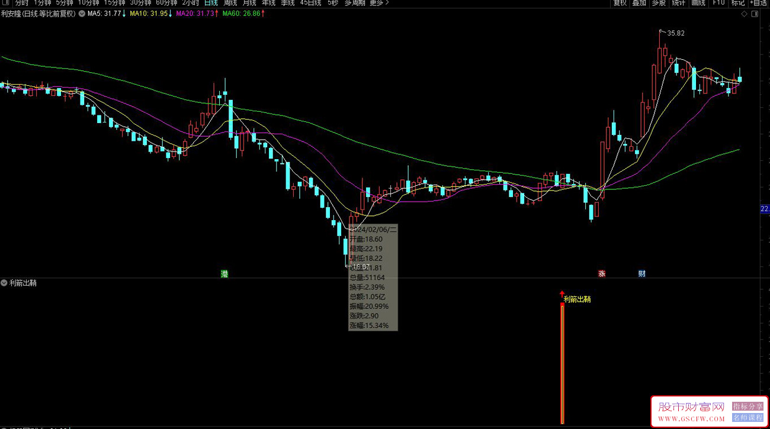Click the 换手:2.39% tooltip row
Screen dimensions: 770x429
pyautogui.click(x=367, y=287)
